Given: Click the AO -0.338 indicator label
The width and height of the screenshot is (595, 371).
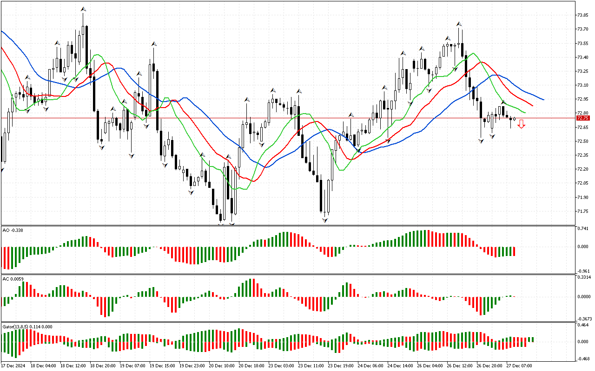Looking at the screenshot, I should click(13, 230).
